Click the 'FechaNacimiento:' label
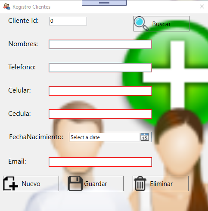This screenshot has height=211, width=208. 36,137
